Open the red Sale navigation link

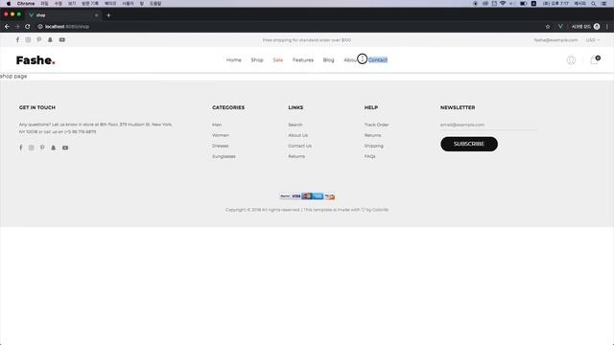pos(277,59)
